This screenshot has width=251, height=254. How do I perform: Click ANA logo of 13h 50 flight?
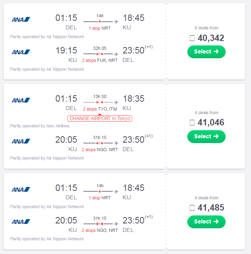(21, 100)
